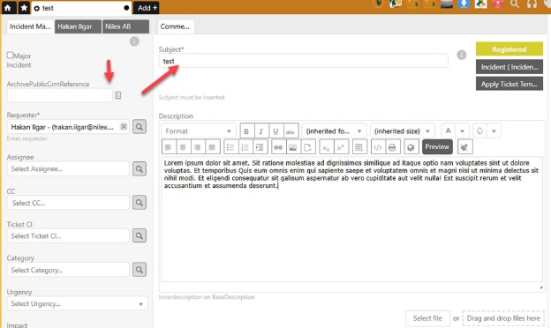
Task: Apply bold formatting in Description toolbar
Action: [246, 131]
